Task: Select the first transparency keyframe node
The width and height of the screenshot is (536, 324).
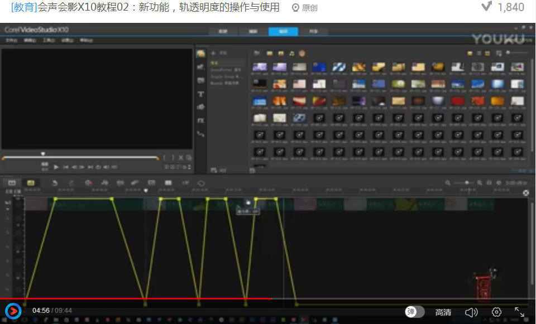Action: coord(24,304)
